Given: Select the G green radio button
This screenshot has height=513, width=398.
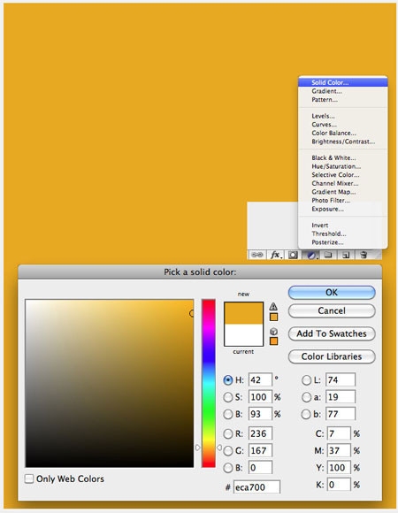Looking at the screenshot, I should coord(228,451).
